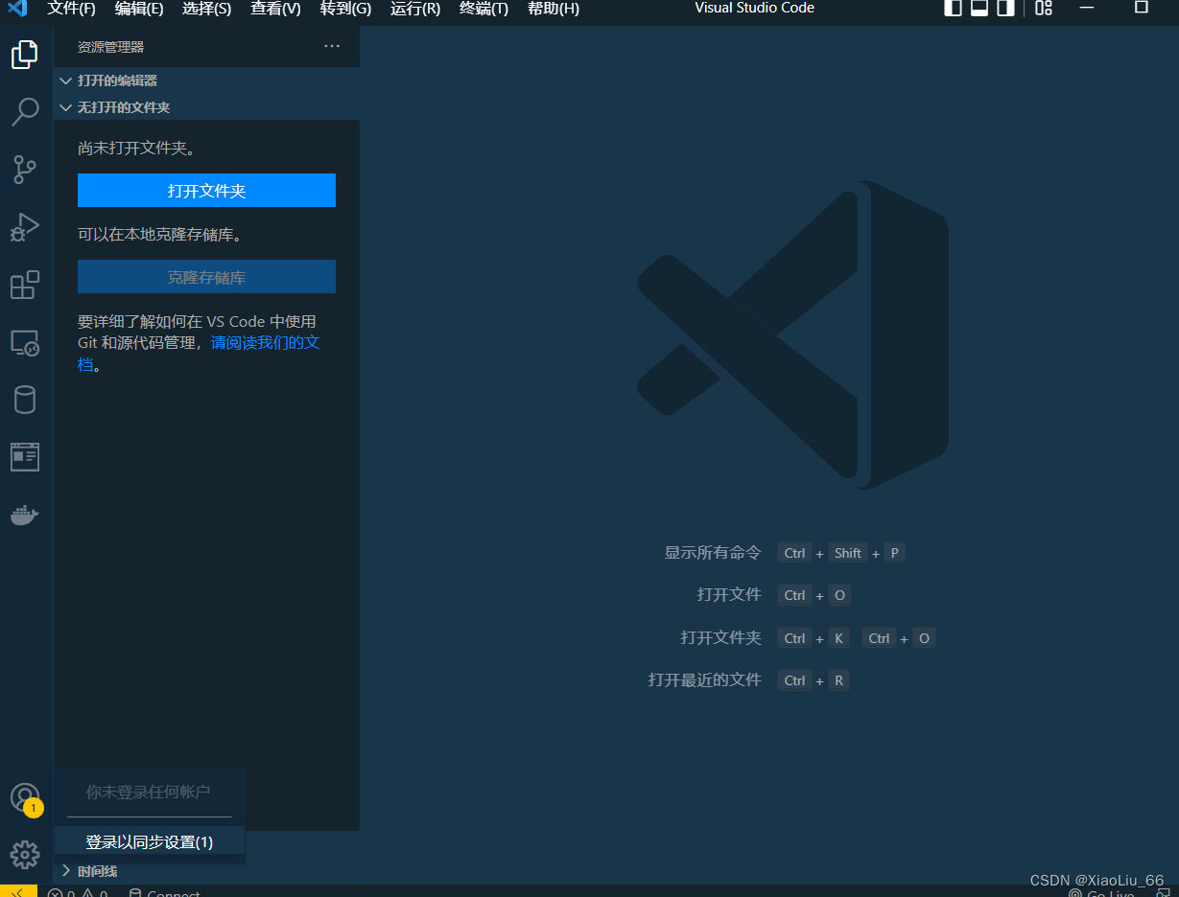Click the VS Code logo in title bar

click(x=17, y=9)
